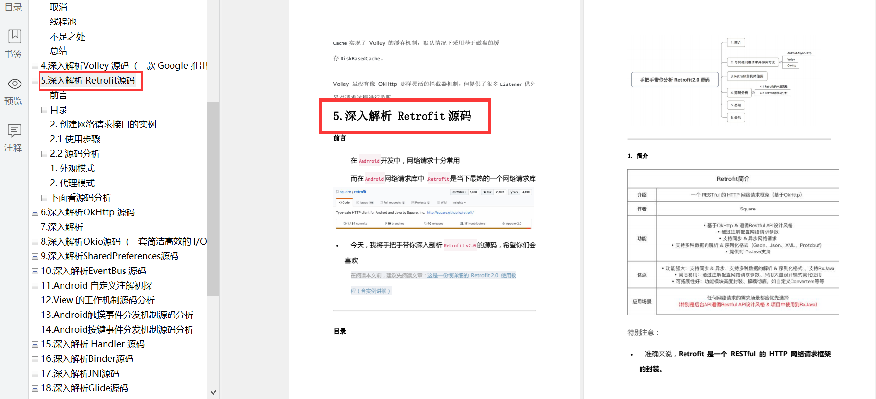This screenshot has width=876, height=399.
Task: Click the square / retrofit GitHub screenshot
Action: [x=434, y=209]
